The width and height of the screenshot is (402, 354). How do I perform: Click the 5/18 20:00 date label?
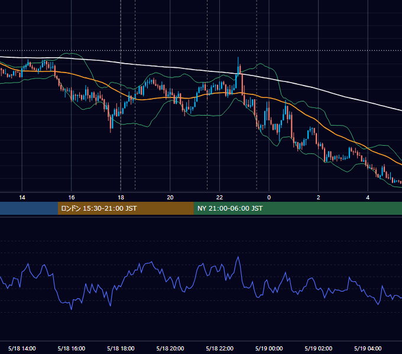170,348
